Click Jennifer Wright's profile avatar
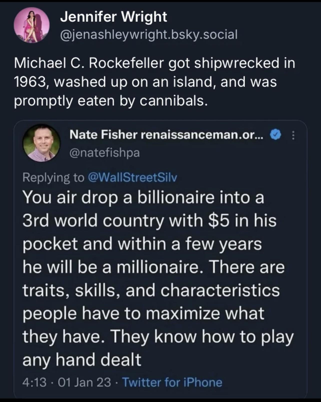 click(31, 25)
